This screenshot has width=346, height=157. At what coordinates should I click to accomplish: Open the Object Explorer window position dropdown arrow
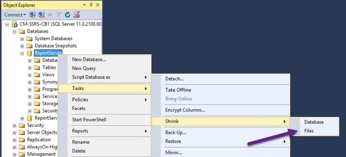84,5
